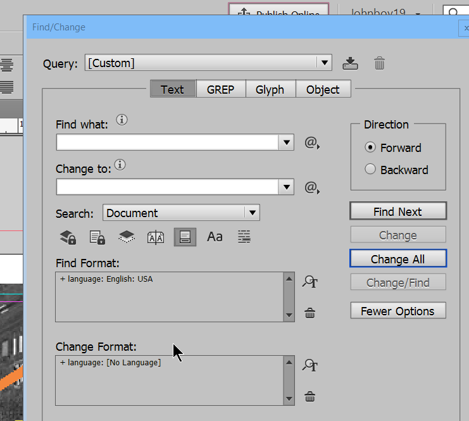Image resolution: width=469 pixels, height=421 pixels.
Task: Delete the query with the trash icon
Action: point(379,63)
